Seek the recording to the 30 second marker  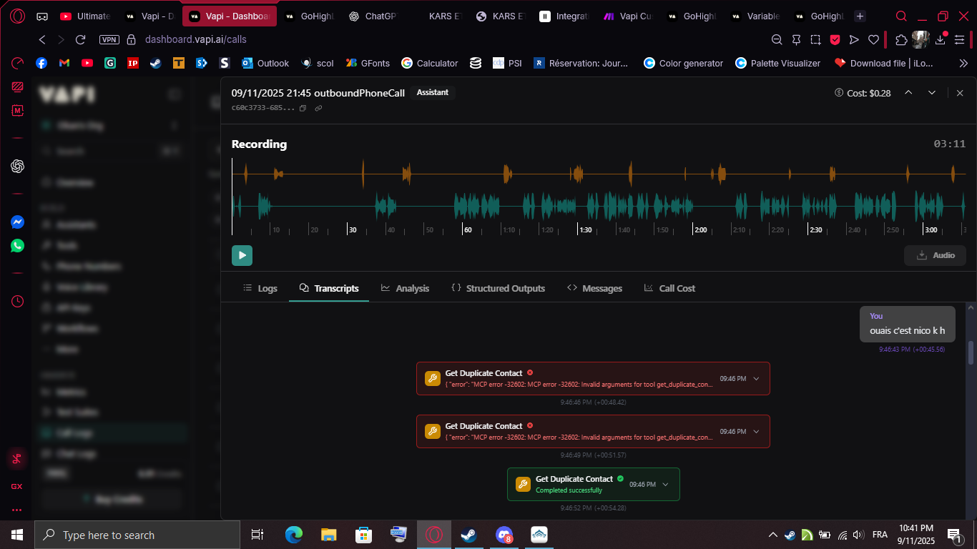point(352,229)
